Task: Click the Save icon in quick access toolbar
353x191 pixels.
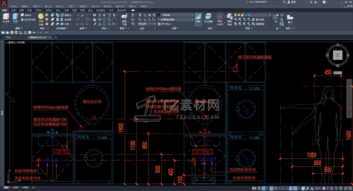Action: (12, 33)
